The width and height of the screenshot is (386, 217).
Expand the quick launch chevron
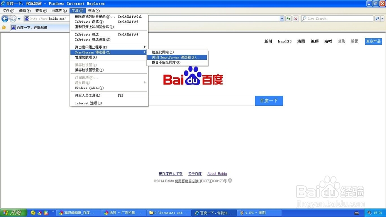[52, 211]
